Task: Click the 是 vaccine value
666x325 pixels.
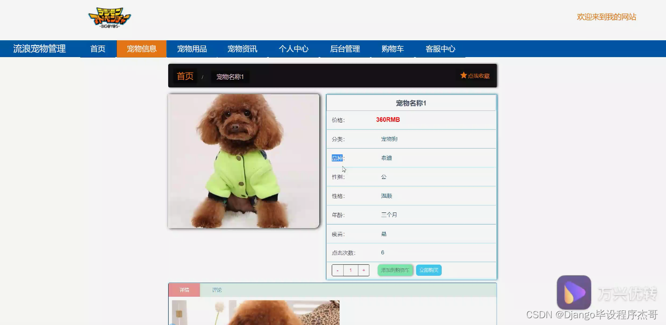Action: (384, 234)
